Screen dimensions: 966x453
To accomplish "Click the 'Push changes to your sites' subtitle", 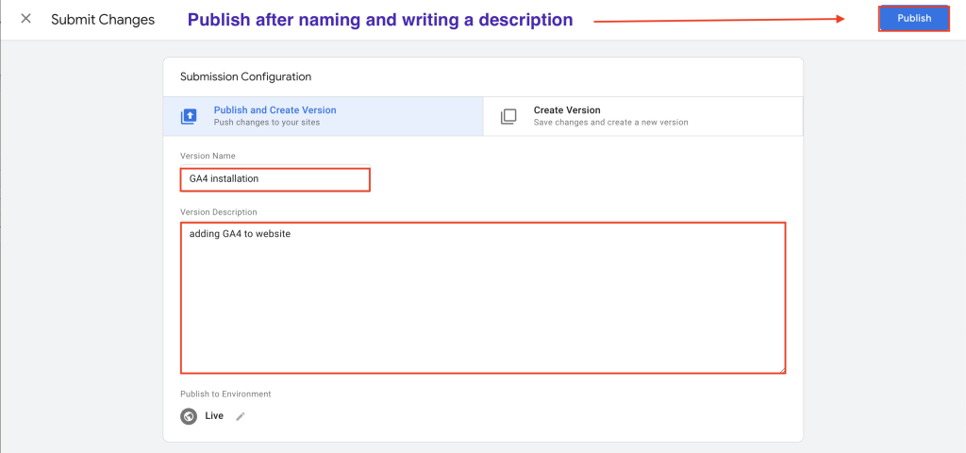I will (267, 122).
